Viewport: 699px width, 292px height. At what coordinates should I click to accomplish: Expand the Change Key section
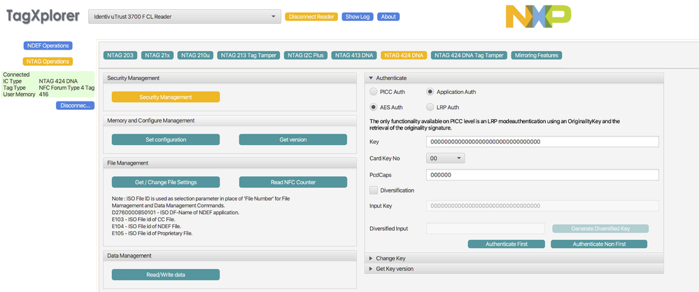[514, 258]
